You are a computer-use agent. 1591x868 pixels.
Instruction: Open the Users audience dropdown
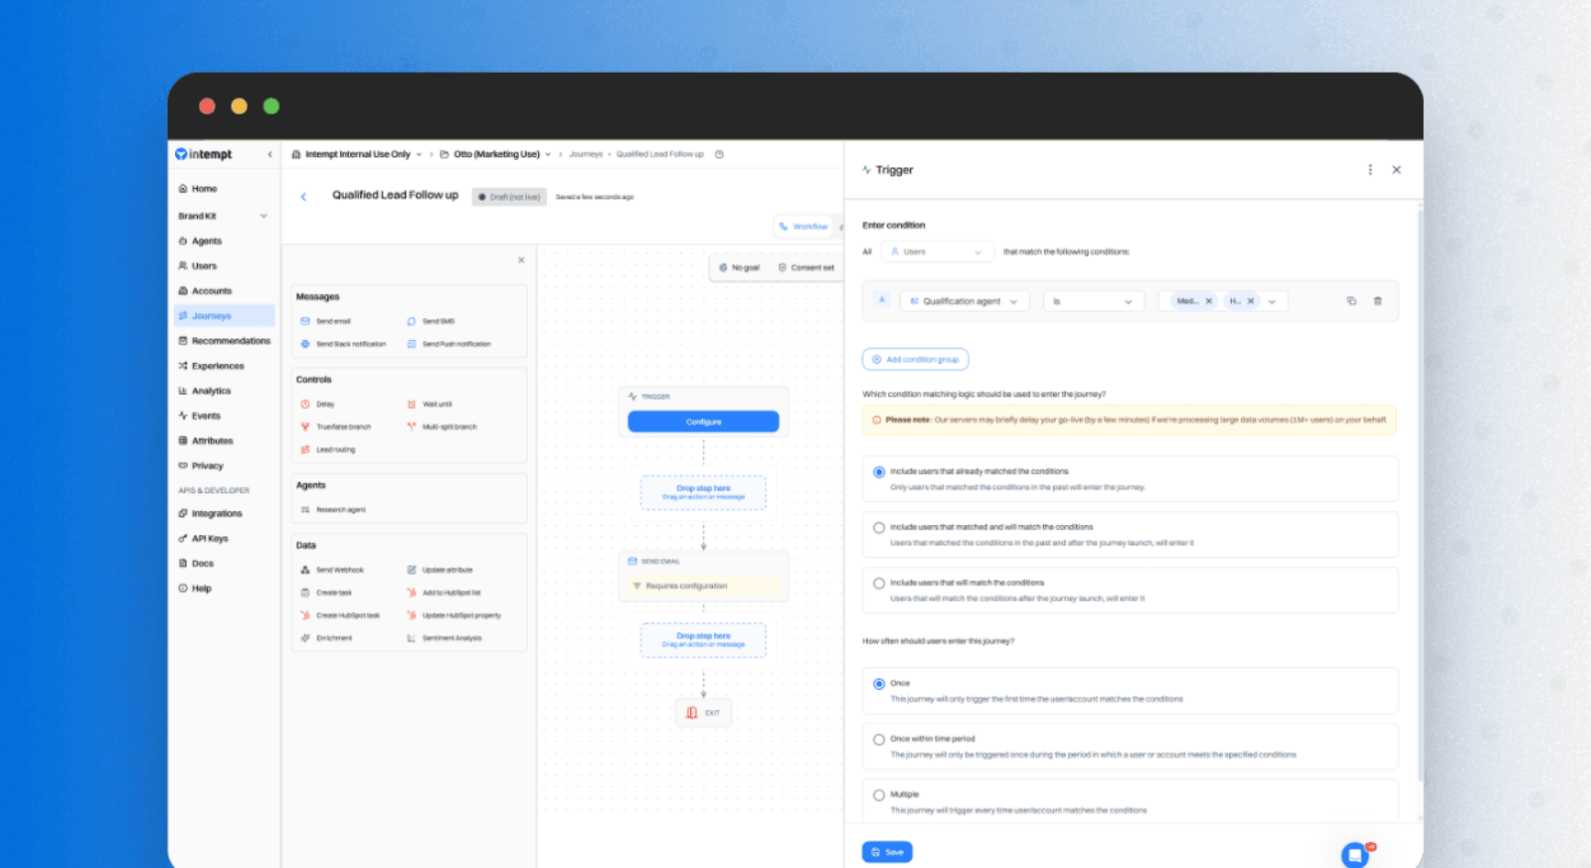click(937, 252)
